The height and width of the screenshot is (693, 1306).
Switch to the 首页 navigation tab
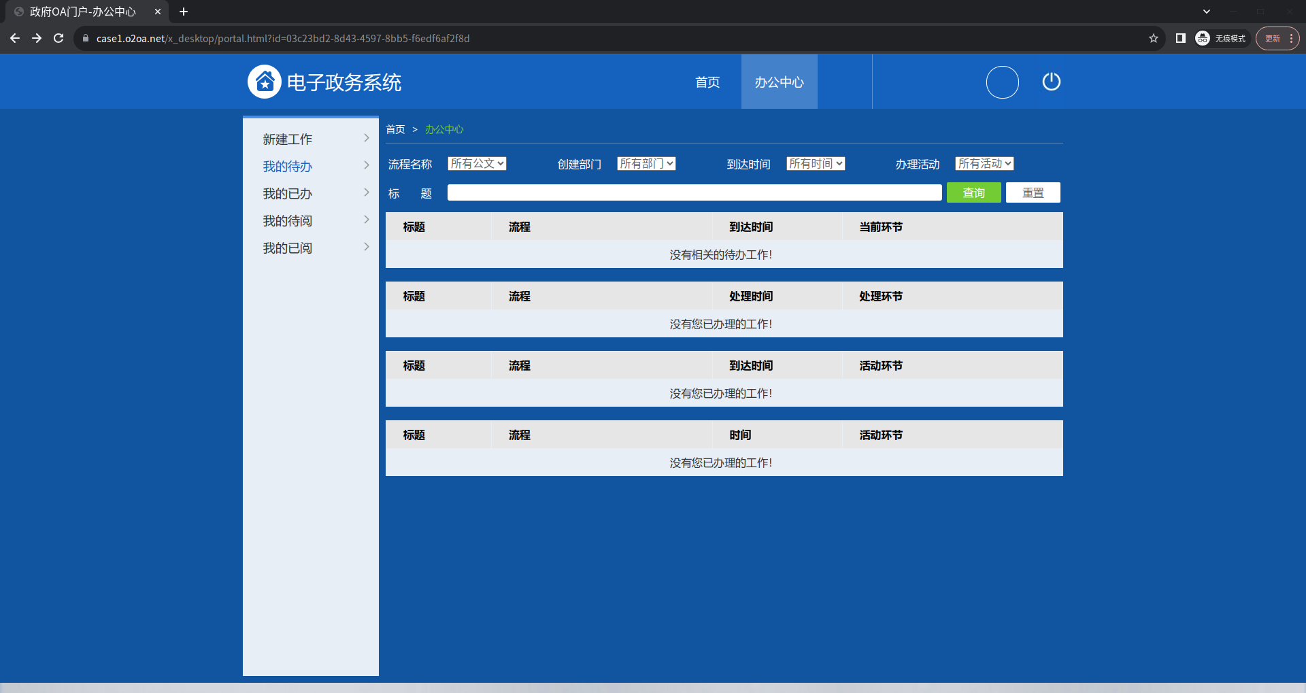pos(707,82)
